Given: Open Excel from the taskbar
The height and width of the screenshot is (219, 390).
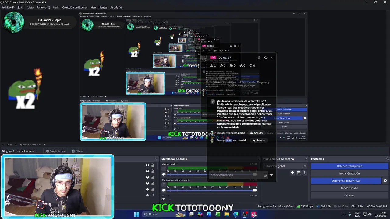Looking at the screenshot, I should pos(218,214).
